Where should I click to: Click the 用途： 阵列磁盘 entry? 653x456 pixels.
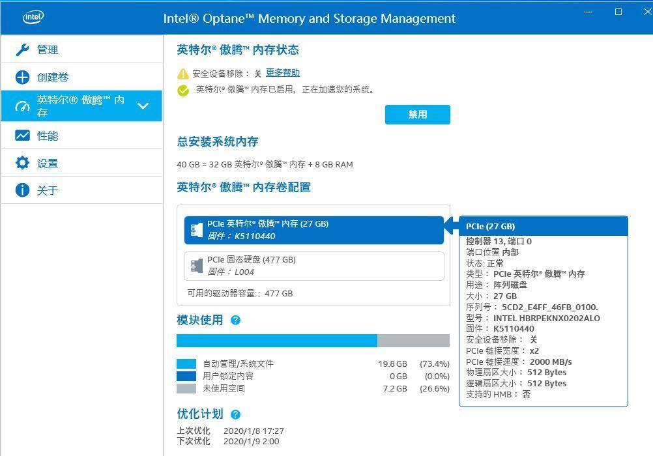click(x=497, y=285)
